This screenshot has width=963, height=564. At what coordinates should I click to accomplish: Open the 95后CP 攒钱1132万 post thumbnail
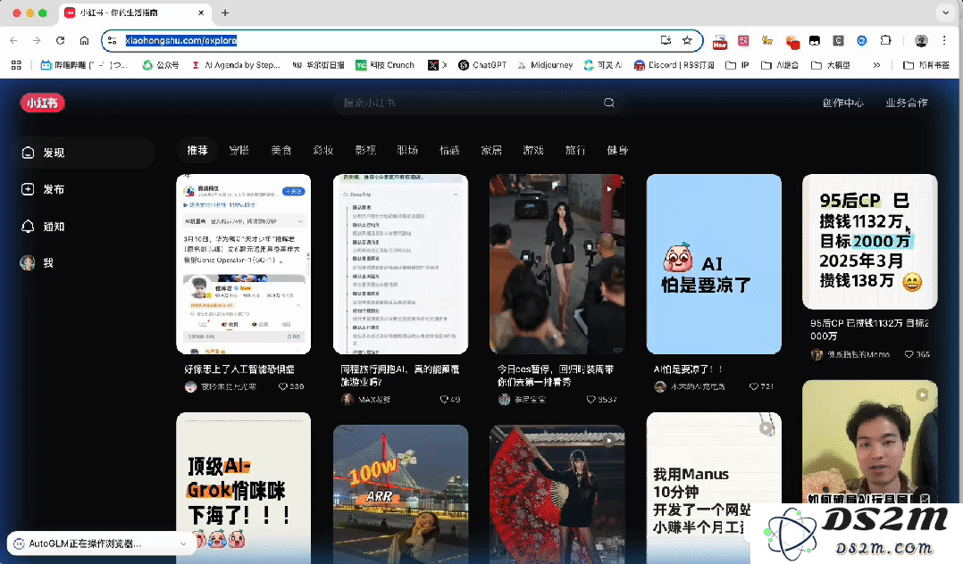(x=870, y=242)
